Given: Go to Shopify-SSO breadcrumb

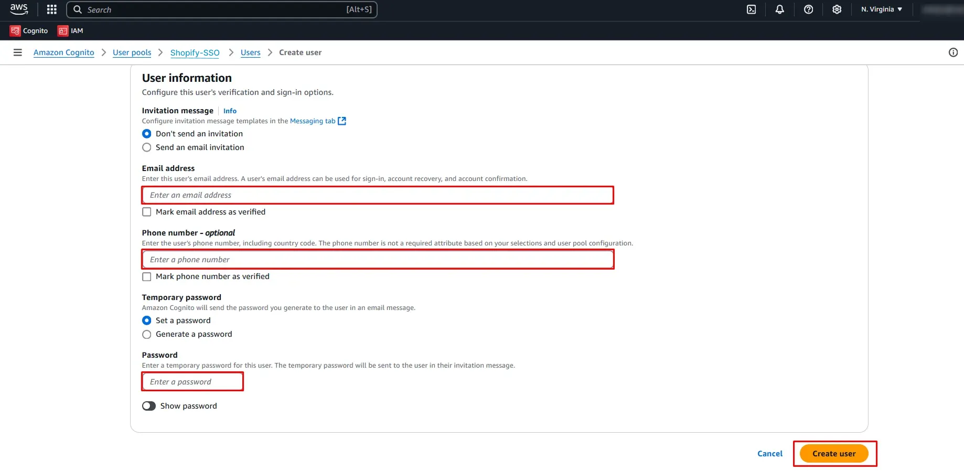Looking at the screenshot, I should coord(195,52).
